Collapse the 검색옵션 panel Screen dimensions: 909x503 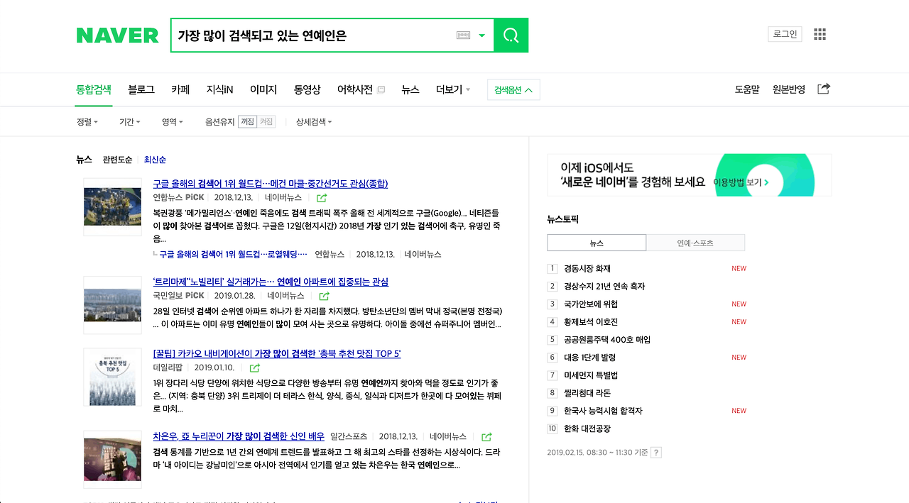(513, 89)
